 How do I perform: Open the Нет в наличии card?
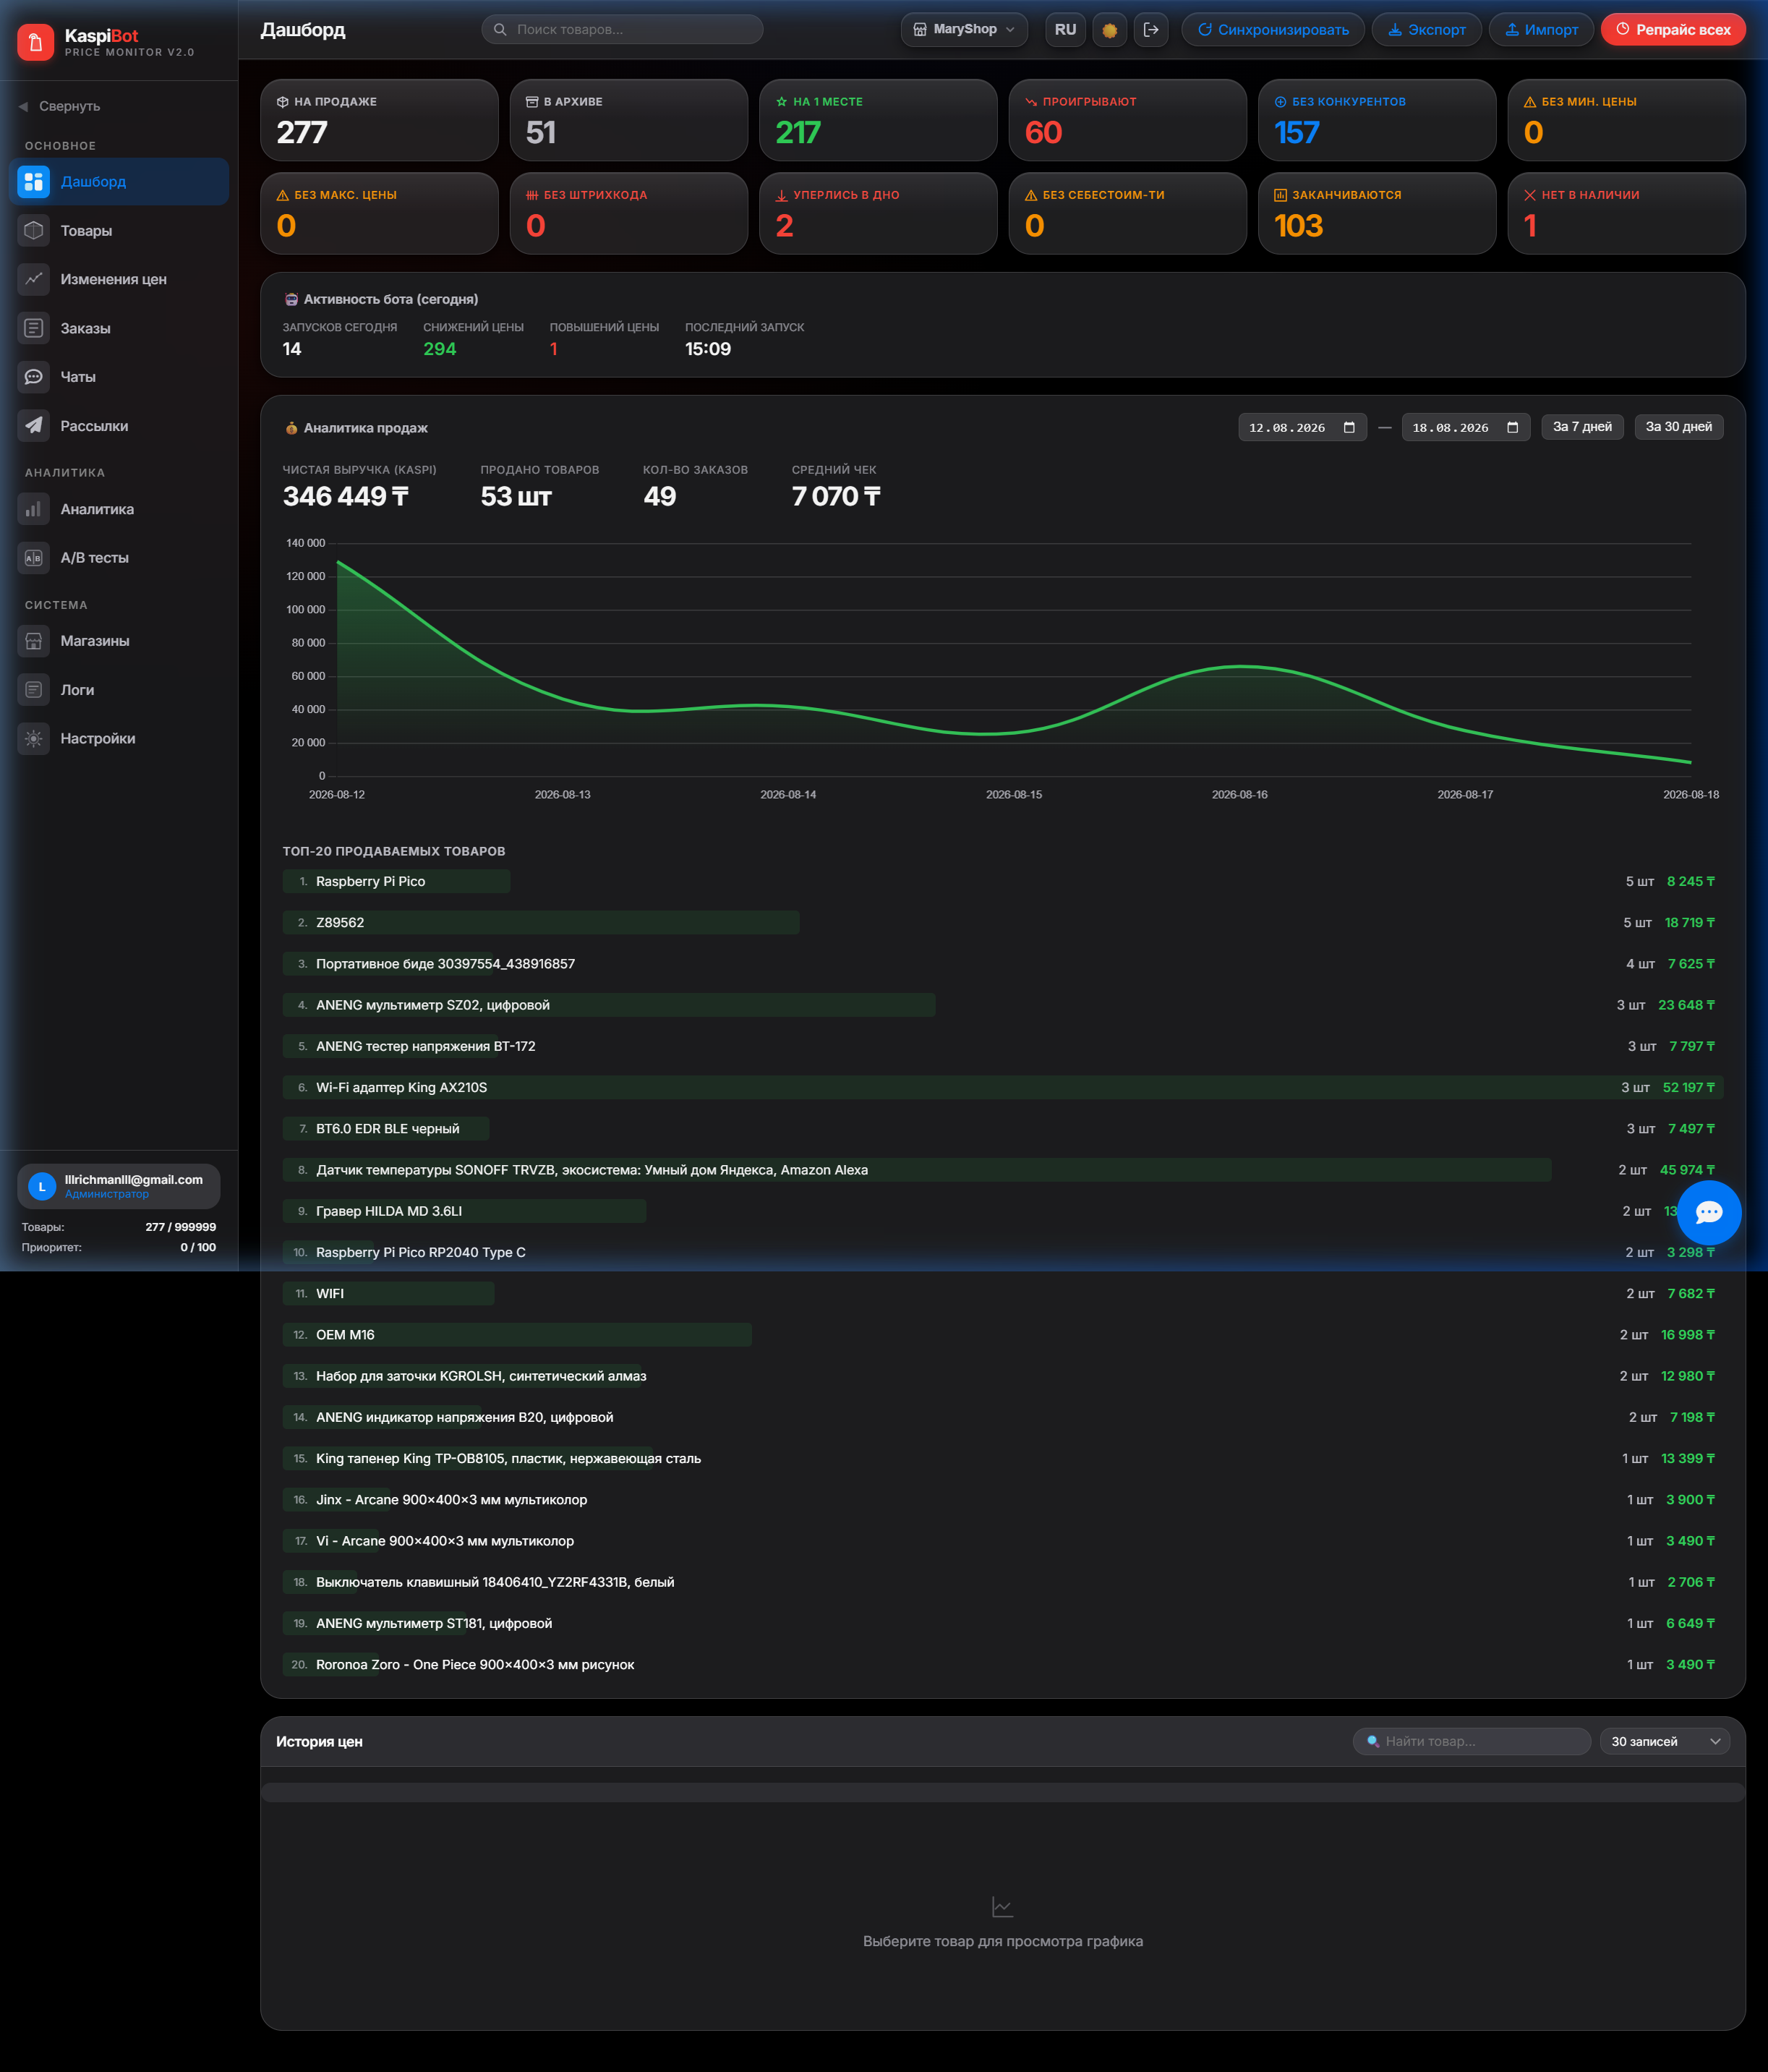click(x=1627, y=213)
